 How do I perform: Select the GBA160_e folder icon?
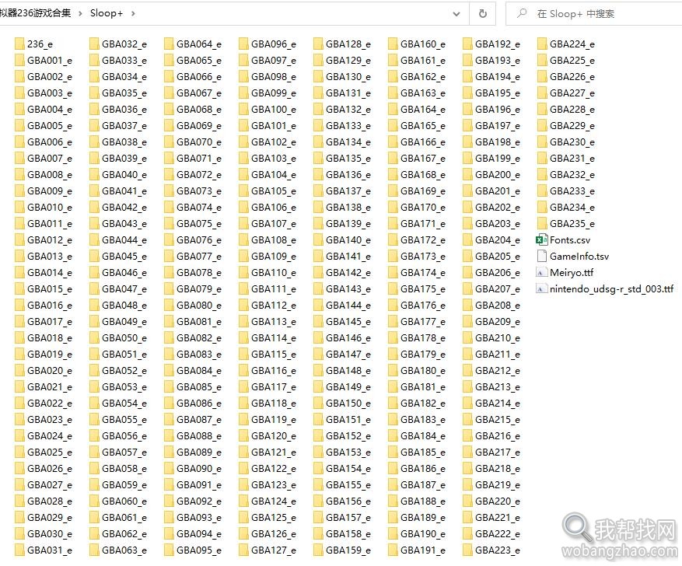393,44
